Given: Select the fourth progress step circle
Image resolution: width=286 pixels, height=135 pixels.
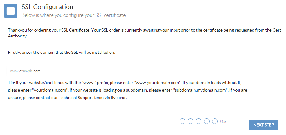Looking at the screenshot, I should [207, 121].
